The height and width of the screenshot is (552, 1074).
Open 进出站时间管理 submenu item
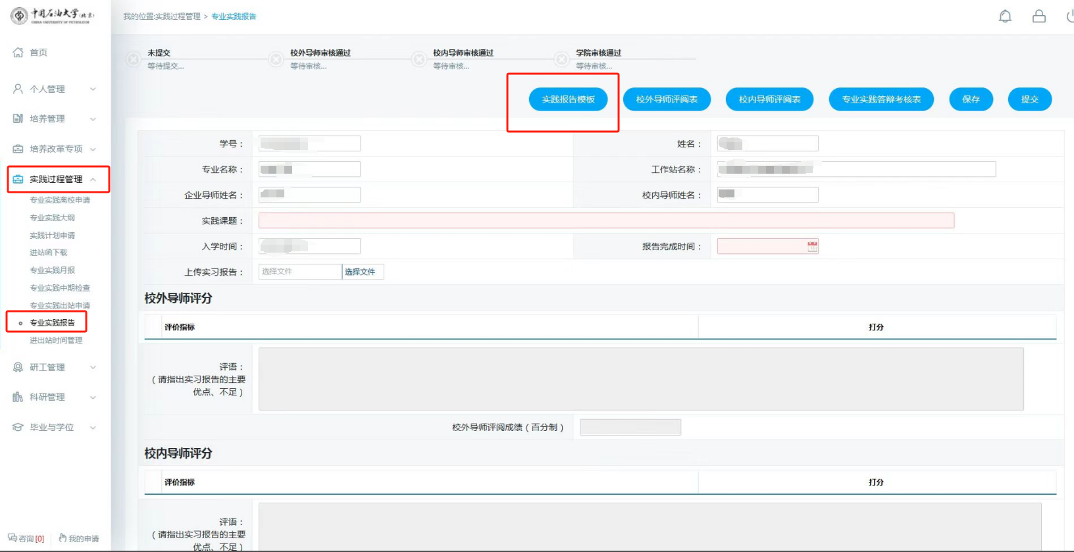pos(56,340)
